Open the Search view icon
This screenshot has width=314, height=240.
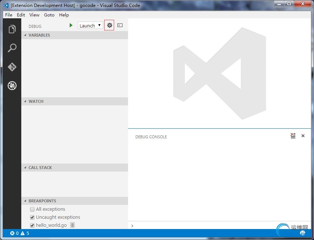tap(12, 48)
